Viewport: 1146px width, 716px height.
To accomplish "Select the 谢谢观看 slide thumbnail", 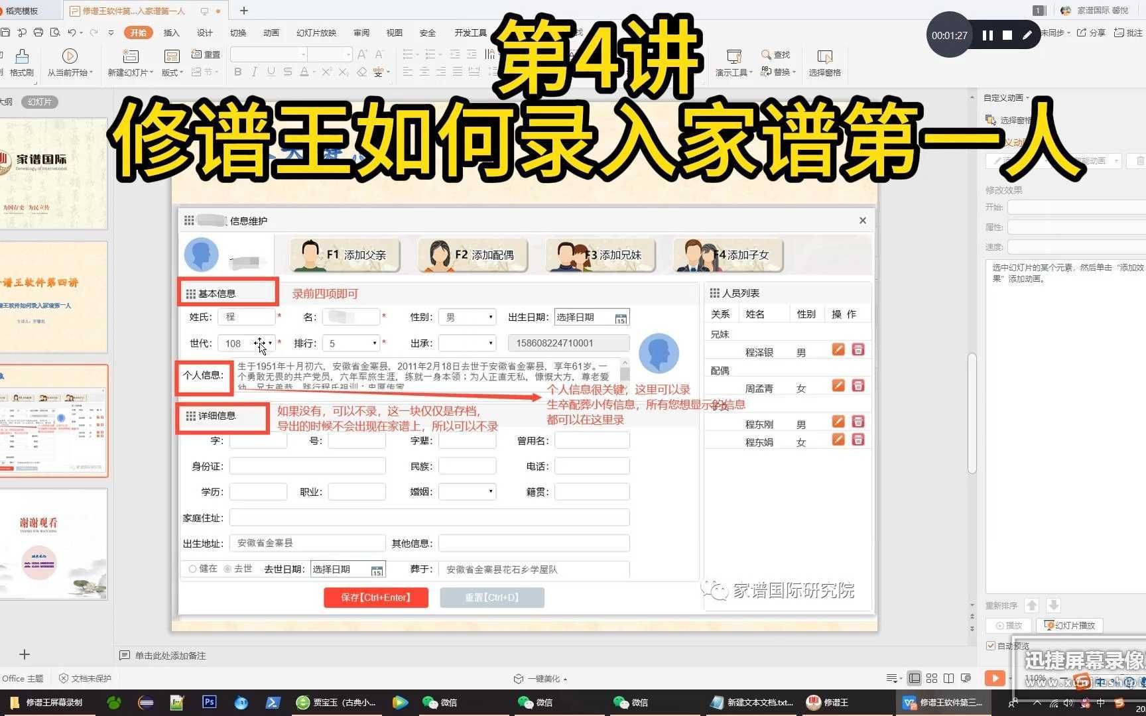I will (x=54, y=544).
